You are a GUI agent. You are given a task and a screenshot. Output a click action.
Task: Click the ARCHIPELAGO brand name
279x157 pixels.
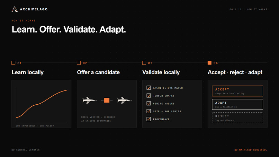coord(34,9)
